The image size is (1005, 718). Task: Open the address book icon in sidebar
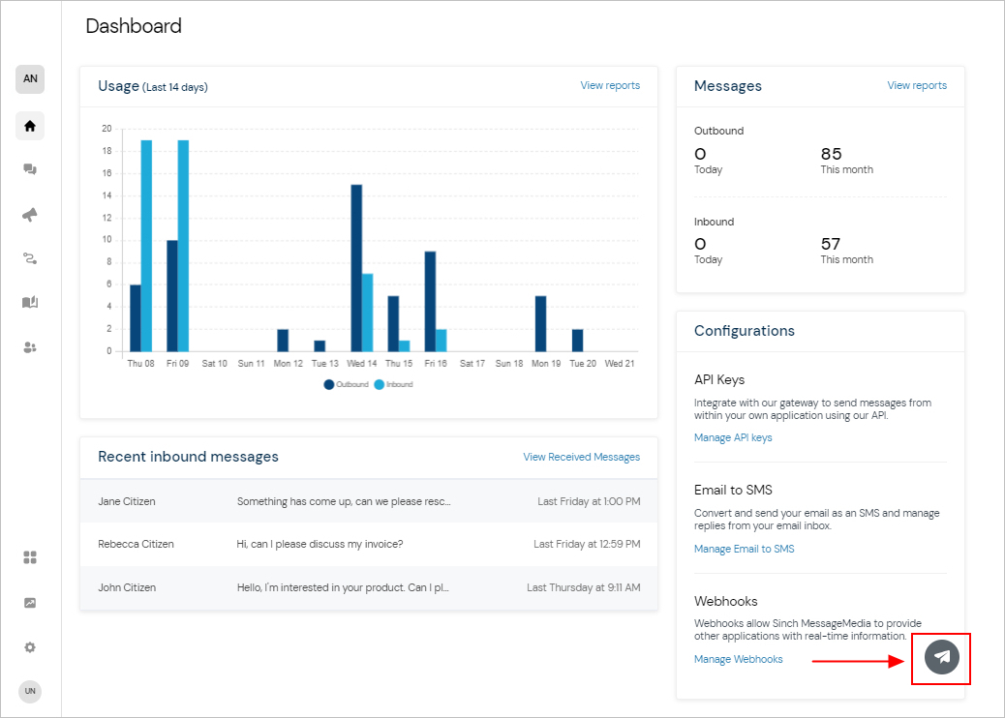(30, 303)
